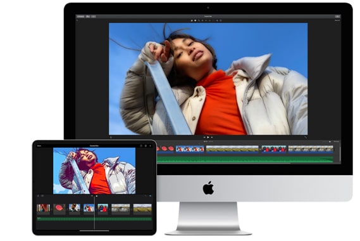Tap the middle top-right icon on iPad
The width and height of the screenshot is (360, 241).
tap(146, 146)
